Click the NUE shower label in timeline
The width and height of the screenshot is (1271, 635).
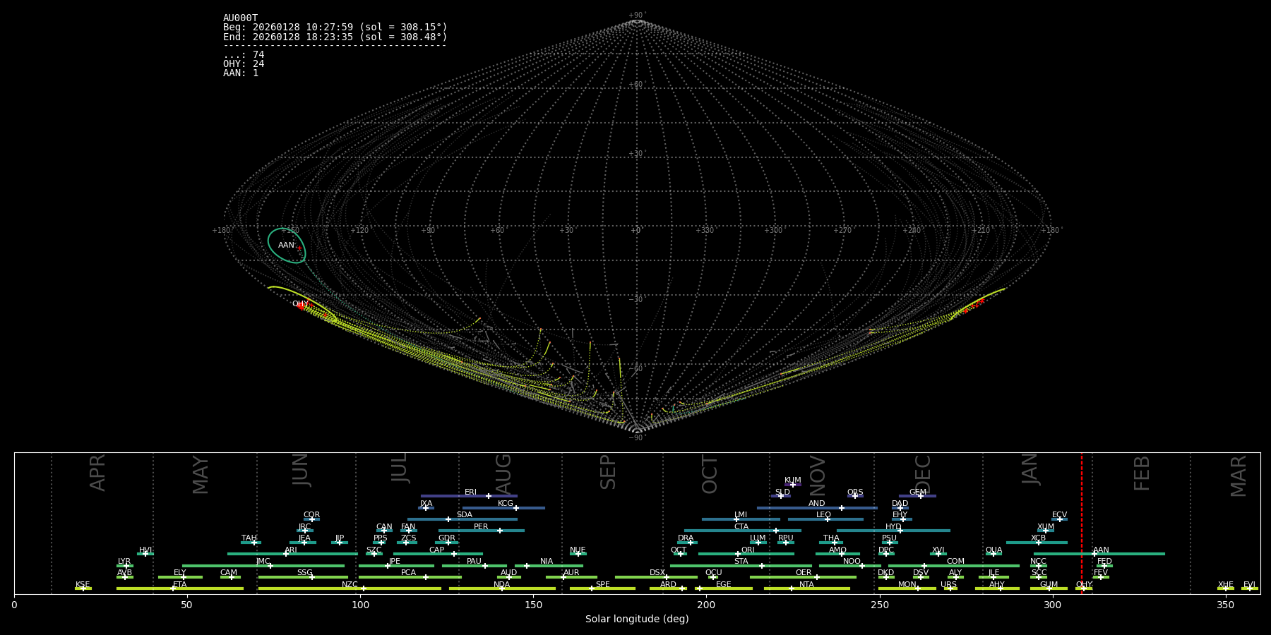click(x=578, y=550)
